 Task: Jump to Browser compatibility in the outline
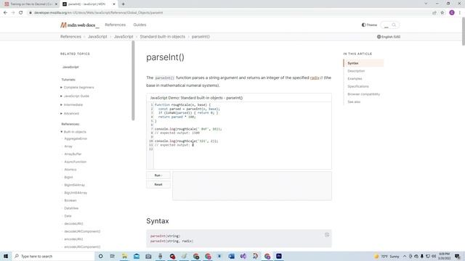tap(363, 94)
